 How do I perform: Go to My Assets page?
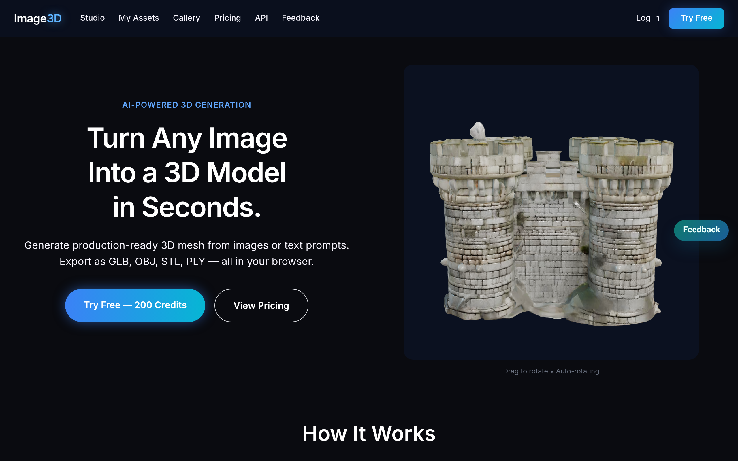click(139, 18)
